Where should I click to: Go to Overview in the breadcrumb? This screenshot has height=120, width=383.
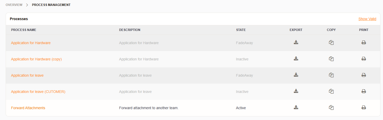click(x=14, y=5)
